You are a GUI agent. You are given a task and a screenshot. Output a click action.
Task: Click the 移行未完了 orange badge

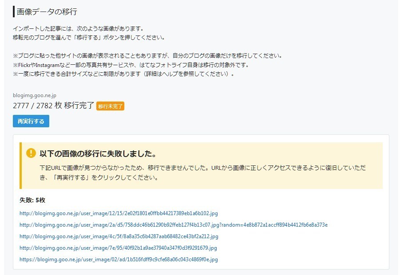(x=110, y=106)
